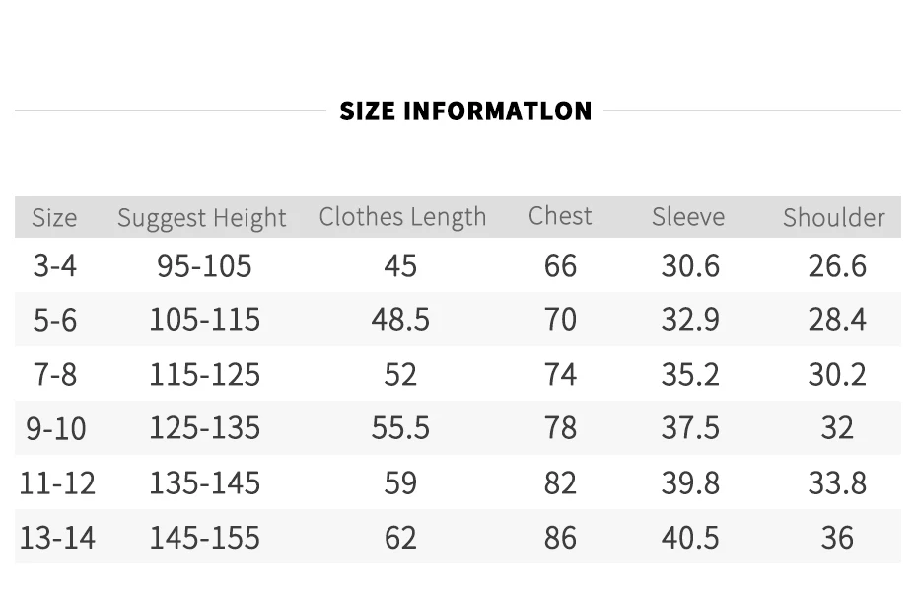The image size is (917, 593).
Task: Click the 145-155 height value
Action: 205,538
